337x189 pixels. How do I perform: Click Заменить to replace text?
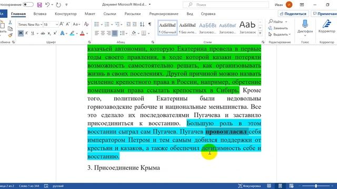click(278, 28)
